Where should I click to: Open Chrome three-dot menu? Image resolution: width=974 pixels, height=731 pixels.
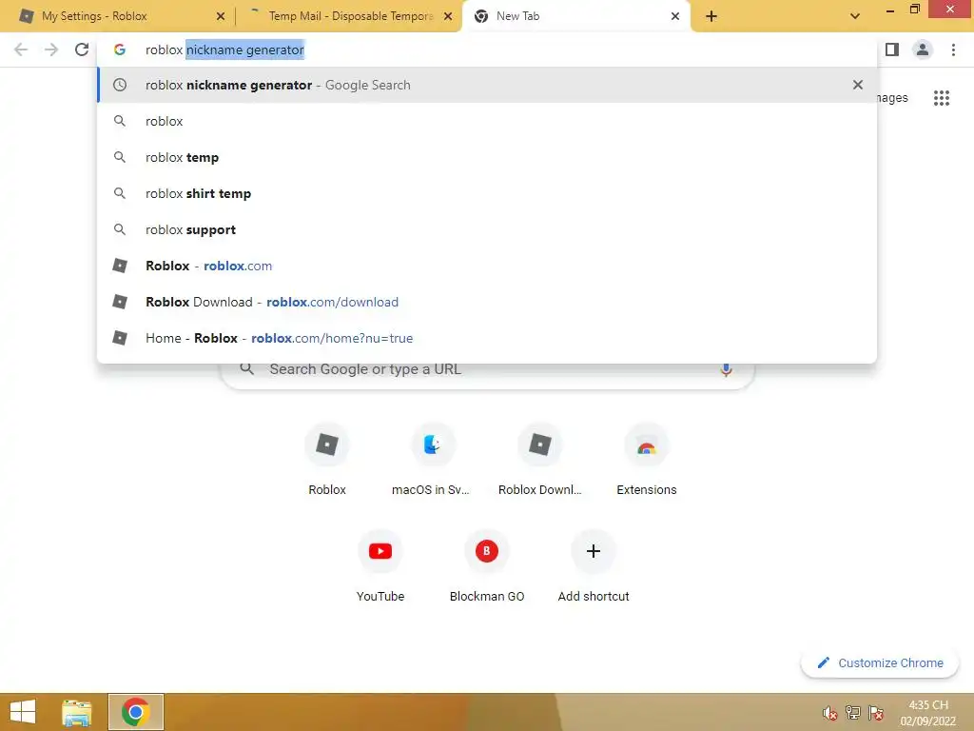(x=953, y=49)
